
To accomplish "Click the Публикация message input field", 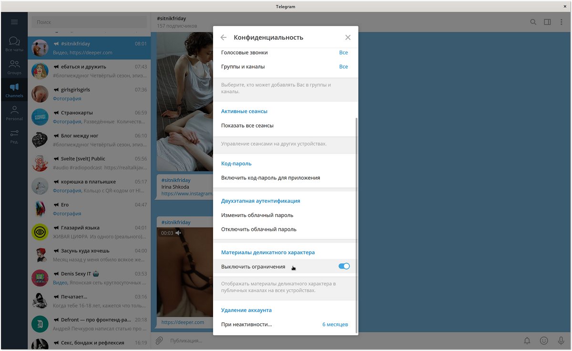I will tap(343, 341).
